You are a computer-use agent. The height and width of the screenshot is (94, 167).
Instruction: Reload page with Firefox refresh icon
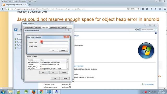click(138, 9)
